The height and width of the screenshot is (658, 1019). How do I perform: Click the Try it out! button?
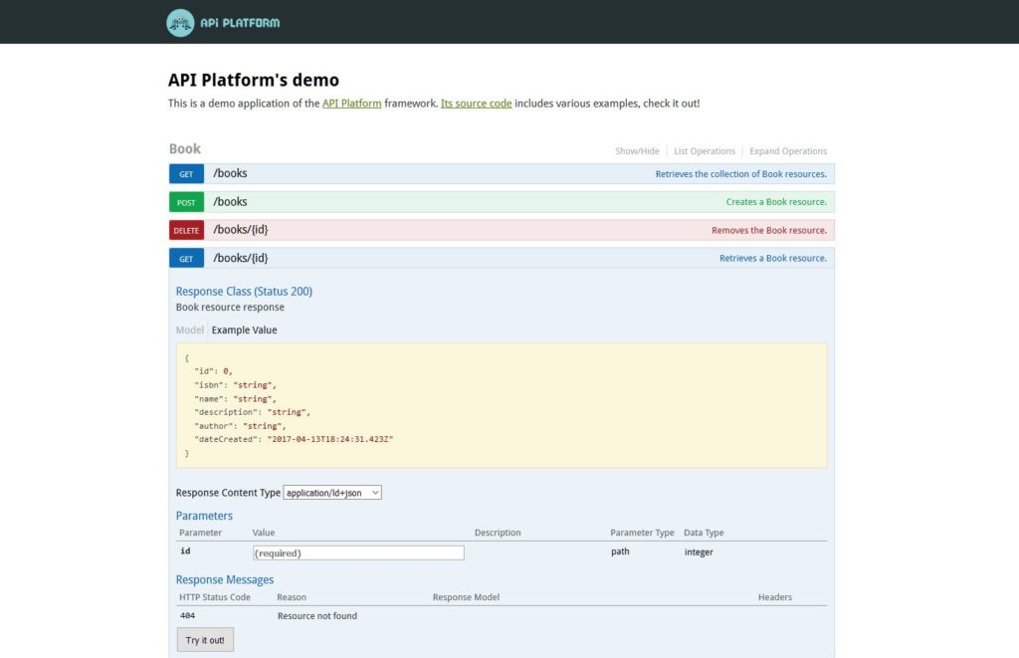[x=205, y=640]
